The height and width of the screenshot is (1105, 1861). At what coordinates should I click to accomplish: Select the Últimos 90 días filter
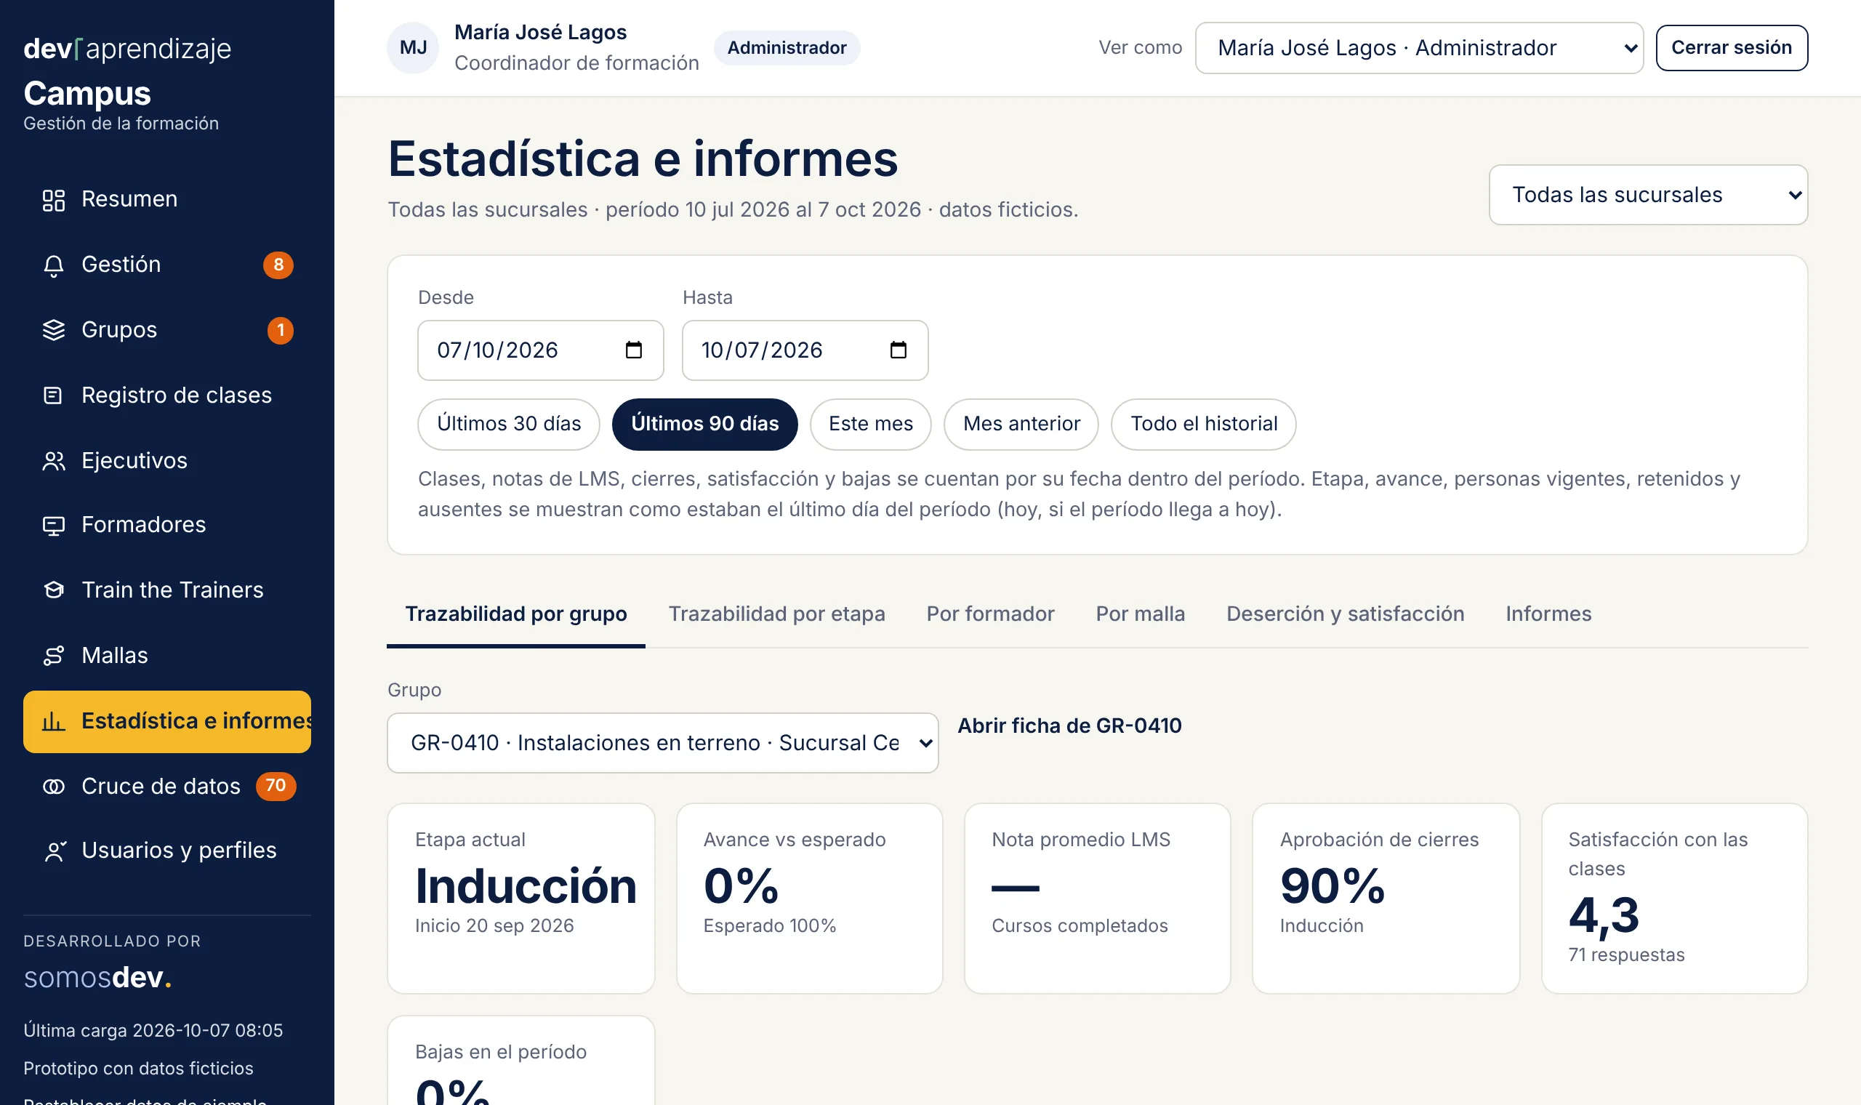(704, 424)
